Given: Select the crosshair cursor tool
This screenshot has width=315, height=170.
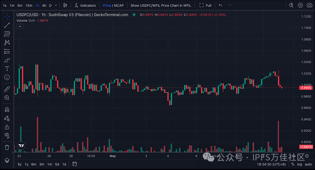Looking at the screenshot, I should click(x=7, y=17).
